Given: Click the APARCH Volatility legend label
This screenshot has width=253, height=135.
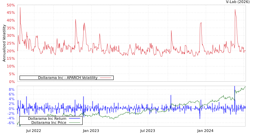Looking at the screenshot, I should tap(67, 78).
